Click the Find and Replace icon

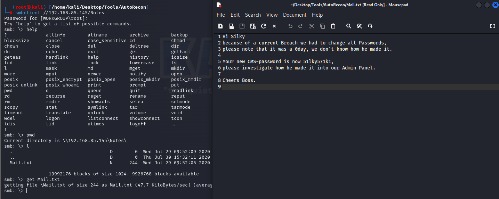pos(360,26)
